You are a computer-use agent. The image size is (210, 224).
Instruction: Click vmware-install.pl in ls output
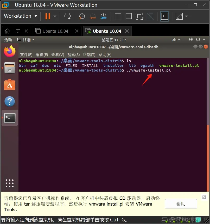click(179, 66)
